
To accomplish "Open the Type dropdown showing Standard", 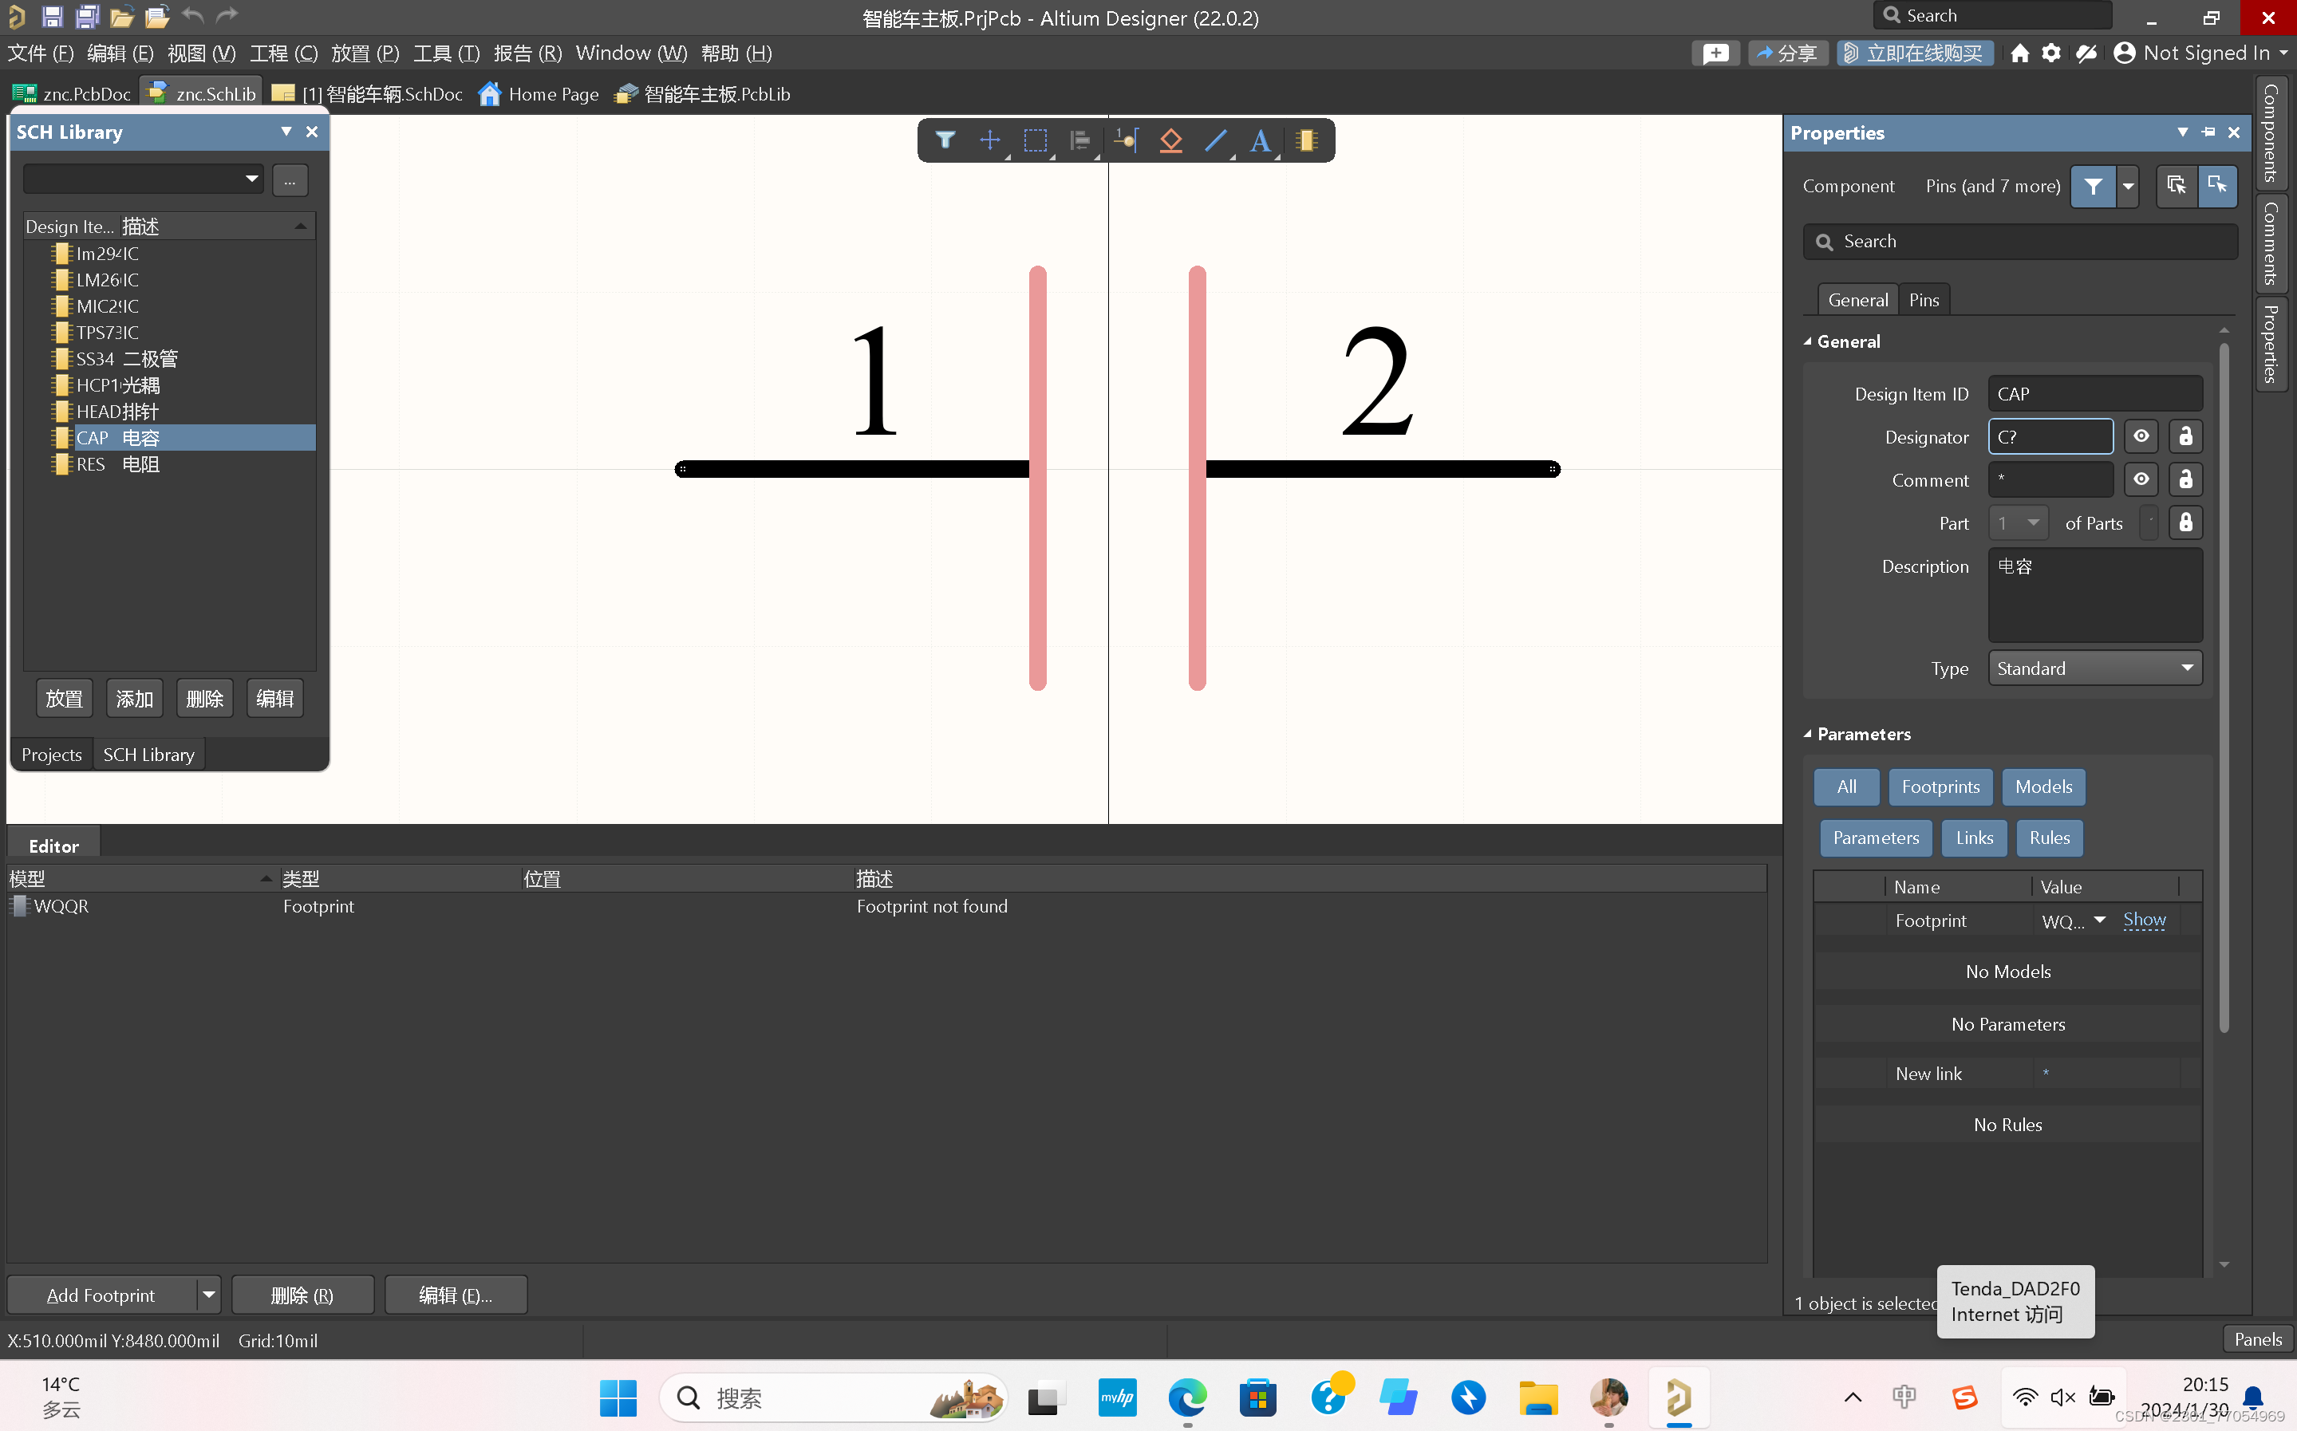I will point(2094,668).
